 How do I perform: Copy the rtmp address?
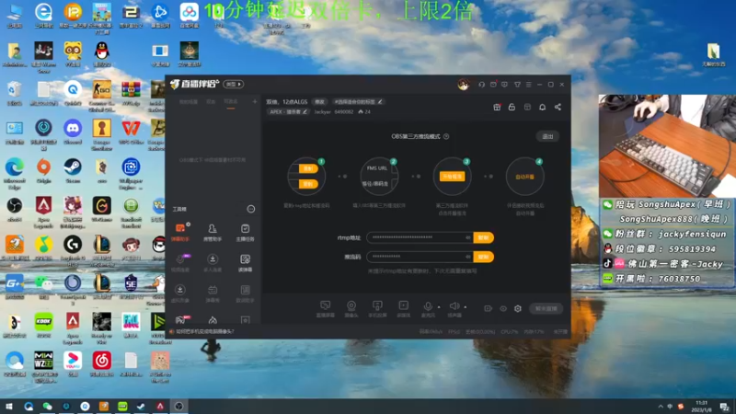click(x=484, y=237)
